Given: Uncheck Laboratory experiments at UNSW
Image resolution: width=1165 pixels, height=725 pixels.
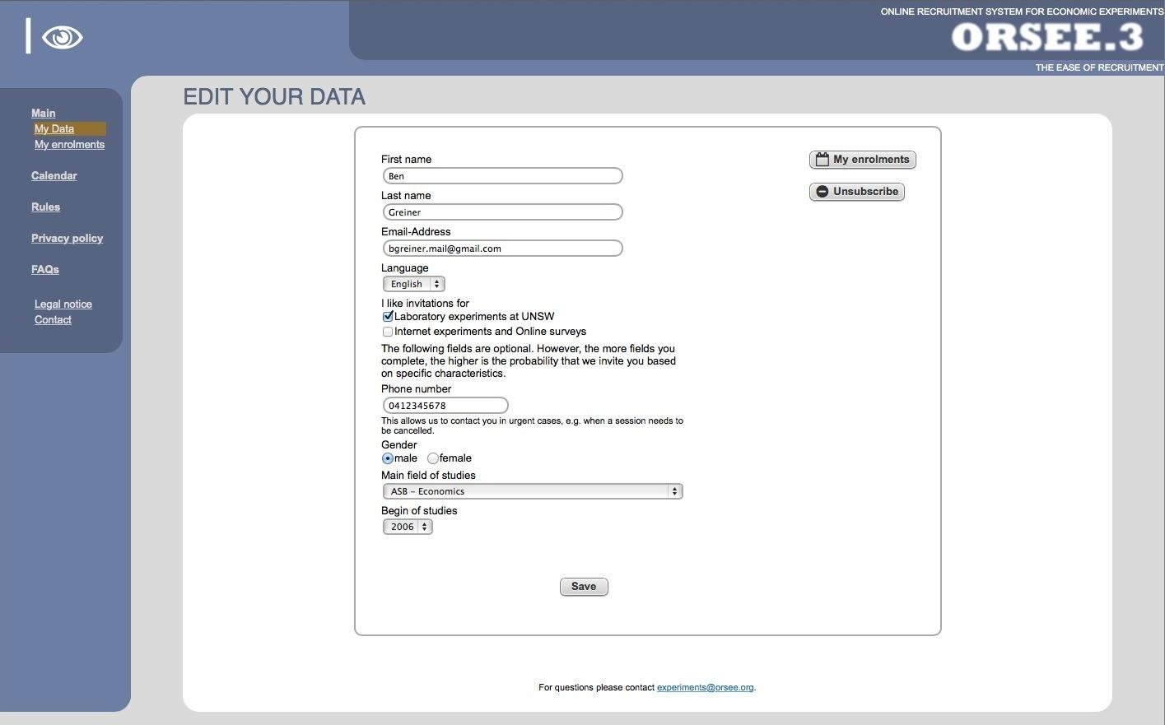Looking at the screenshot, I should (387, 316).
